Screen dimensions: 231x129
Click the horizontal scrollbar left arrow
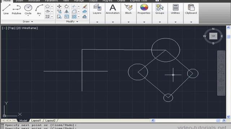click(153, 120)
